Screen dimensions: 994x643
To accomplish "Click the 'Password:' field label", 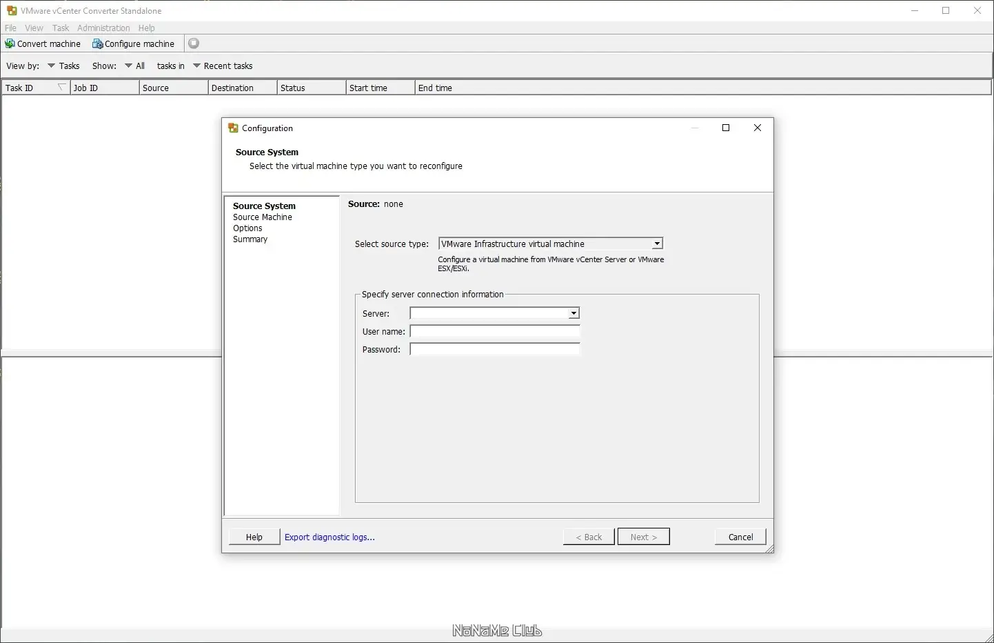I will tap(381, 350).
